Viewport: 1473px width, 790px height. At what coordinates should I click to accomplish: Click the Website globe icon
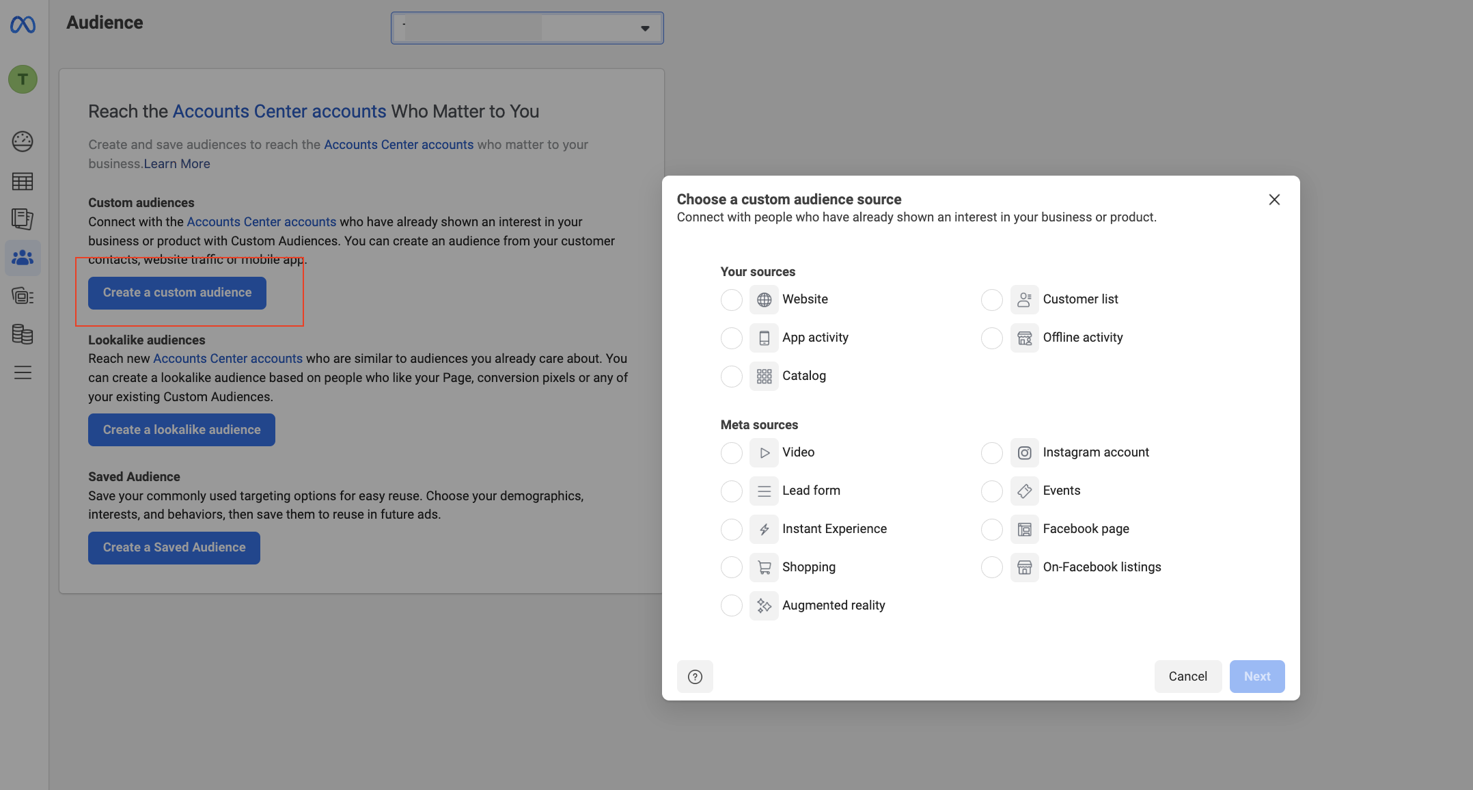764,299
